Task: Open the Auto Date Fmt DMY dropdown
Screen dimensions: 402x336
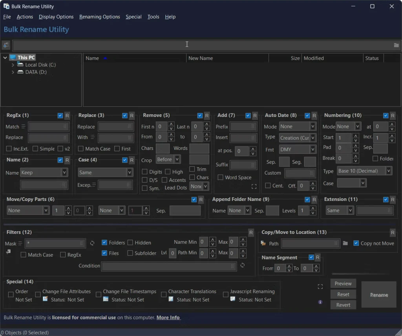Action: tap(312, 150)
